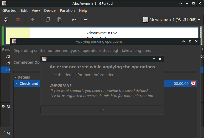Open the Device menu
This screenshot has width=204, height=138.
point(50,10)
